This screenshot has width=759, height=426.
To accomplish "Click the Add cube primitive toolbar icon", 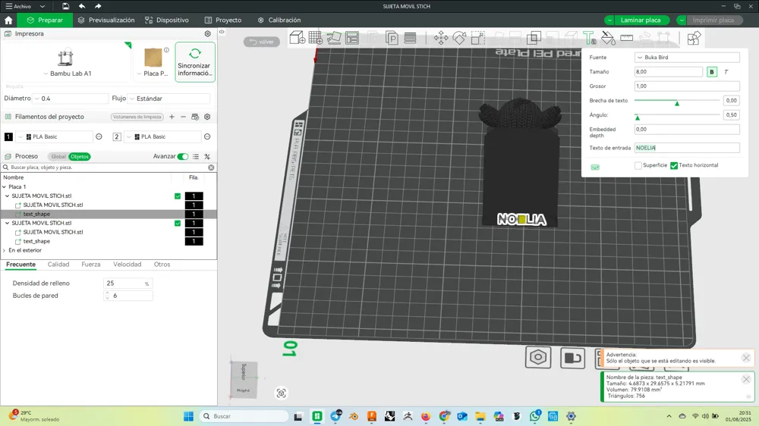I will [298, 38].
